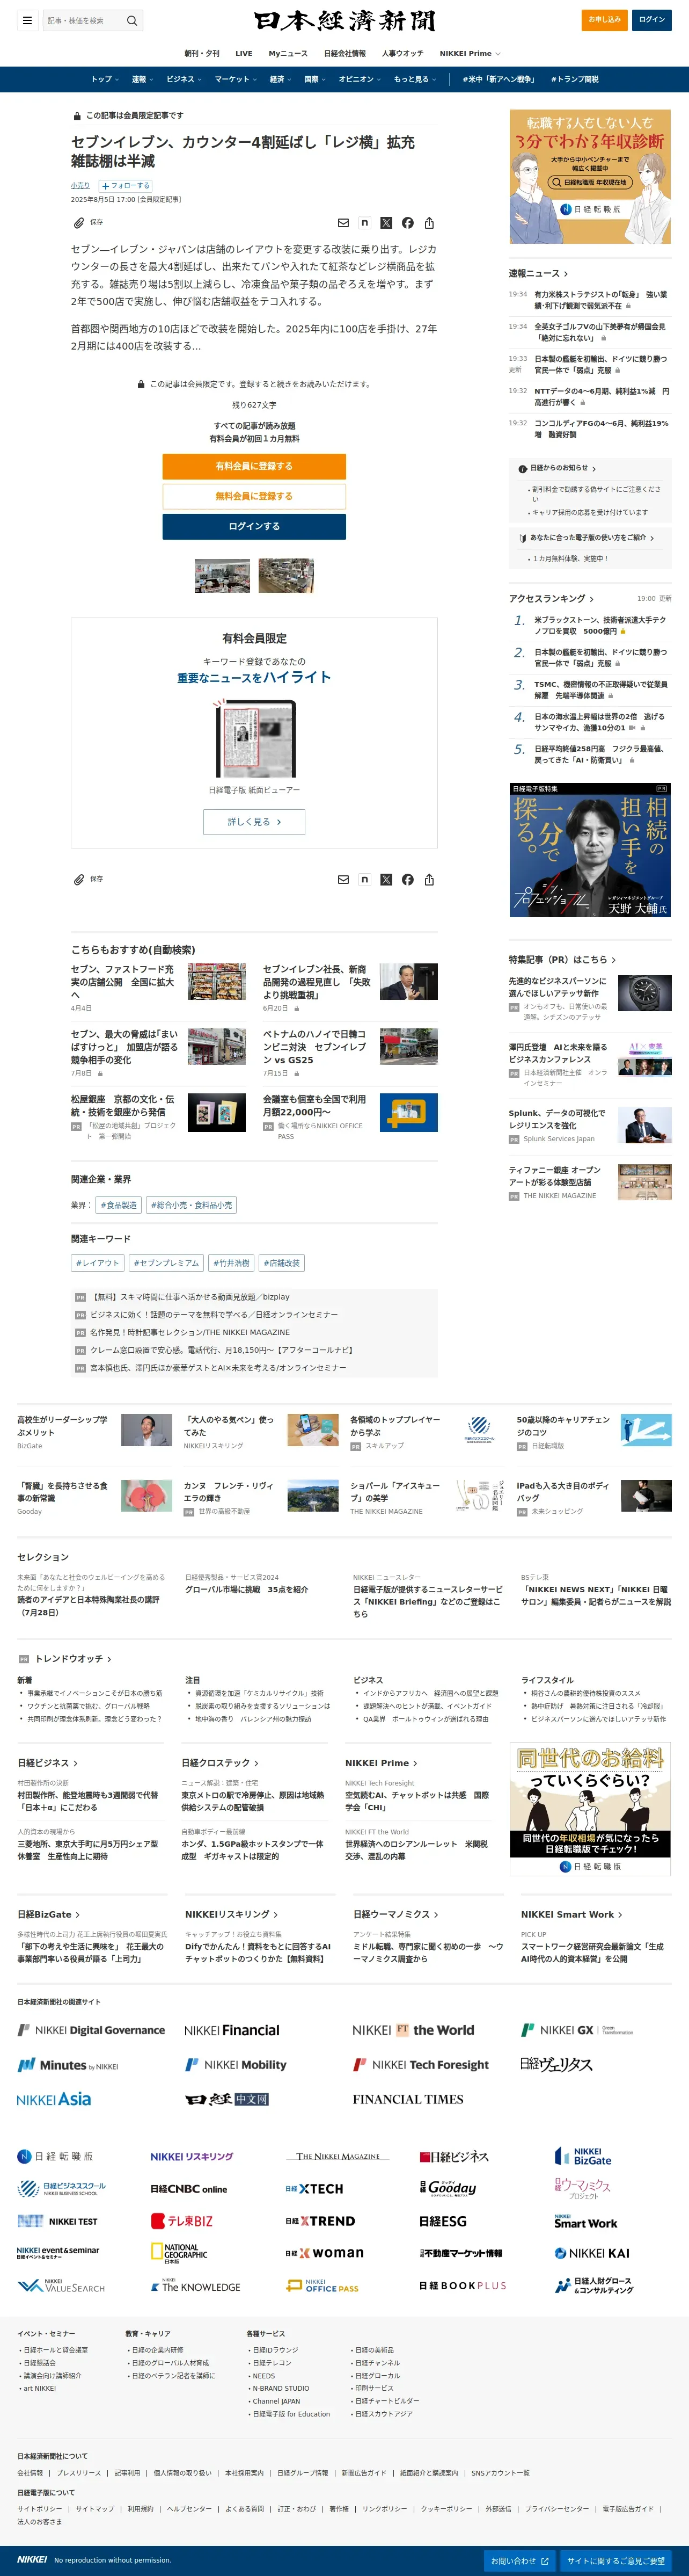The width and height of the screenshot is (689, 2576).
Task: Click note icon below the 有料会員限定 box
Action: [364, 880]
